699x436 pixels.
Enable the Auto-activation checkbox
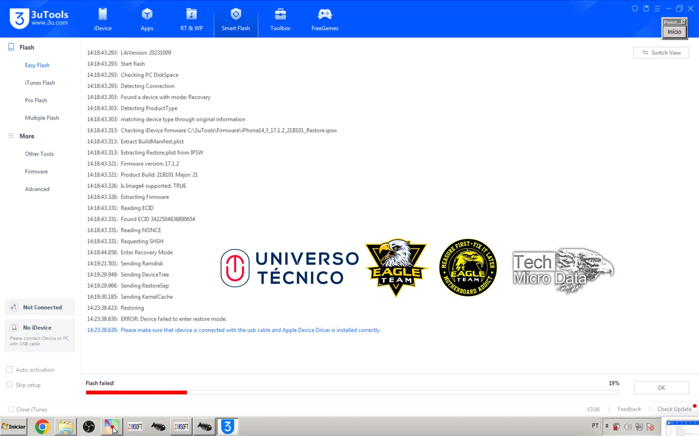(10, 369)
